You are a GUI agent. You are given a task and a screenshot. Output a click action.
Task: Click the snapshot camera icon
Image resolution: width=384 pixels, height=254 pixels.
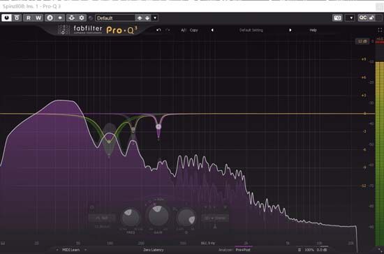pyautogui.click(x=337, y=18)
